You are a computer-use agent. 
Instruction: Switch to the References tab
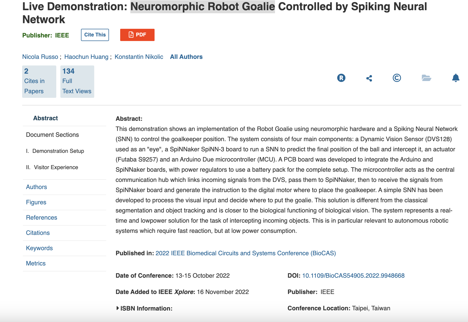tap(42, 218)
